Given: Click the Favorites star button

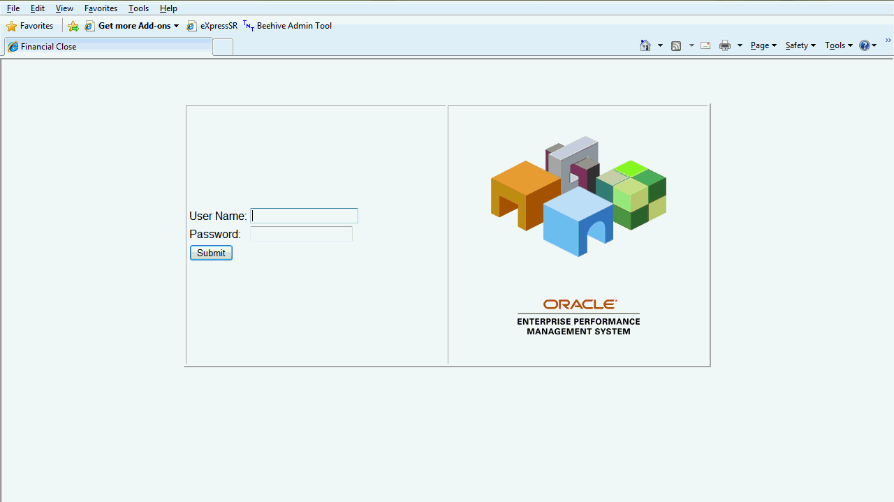Looking at the screenshot, I should pos(30,26).
